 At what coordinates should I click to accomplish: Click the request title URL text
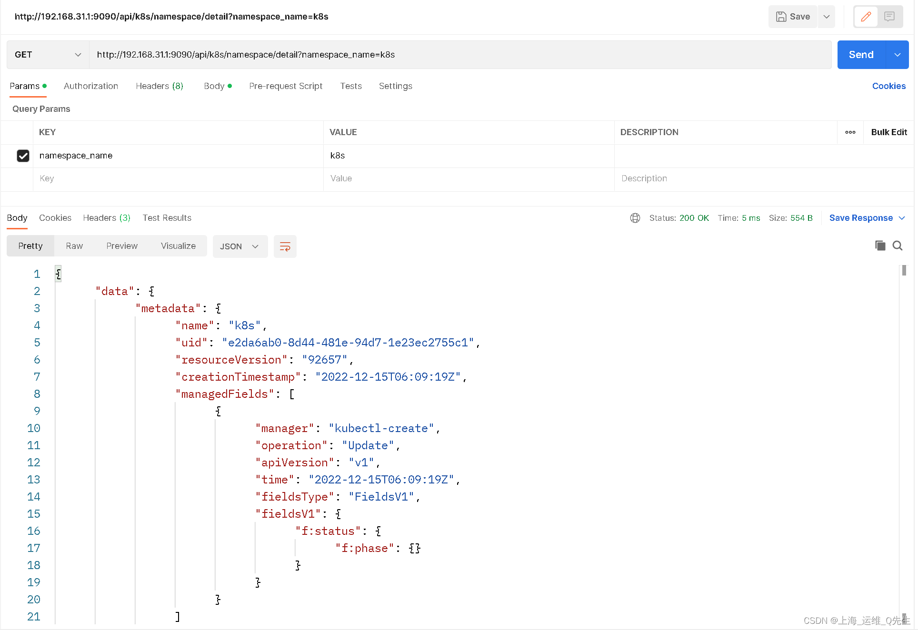pos(171,17)
